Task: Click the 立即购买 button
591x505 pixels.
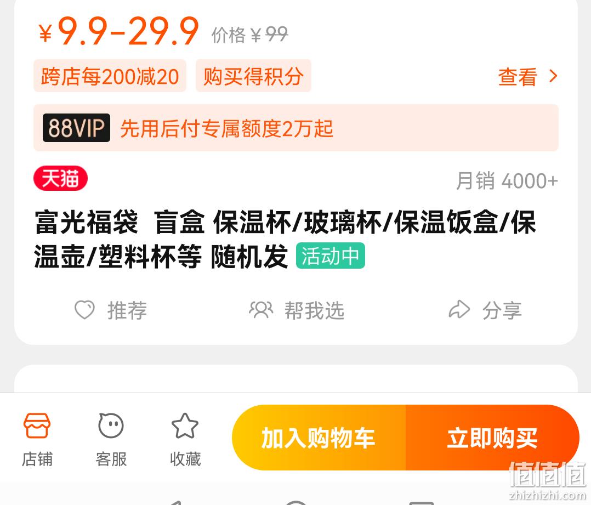Action: [492, 438]
